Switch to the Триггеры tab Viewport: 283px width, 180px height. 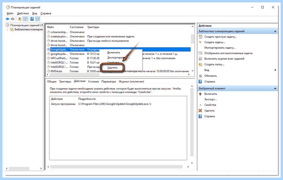pyautogui.click(x=65, y=82)
